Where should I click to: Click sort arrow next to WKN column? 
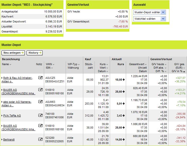(53, 64)
